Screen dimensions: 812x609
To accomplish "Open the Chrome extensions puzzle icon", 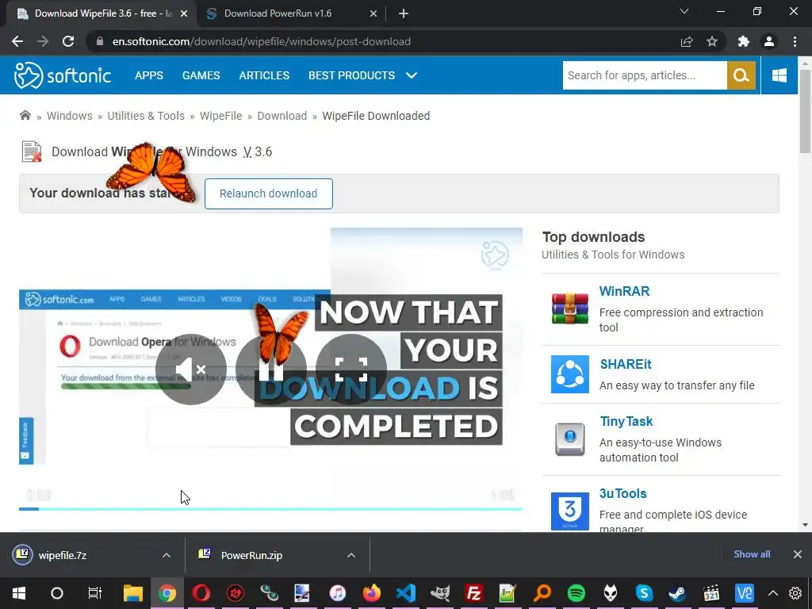I will click(744, 41).
